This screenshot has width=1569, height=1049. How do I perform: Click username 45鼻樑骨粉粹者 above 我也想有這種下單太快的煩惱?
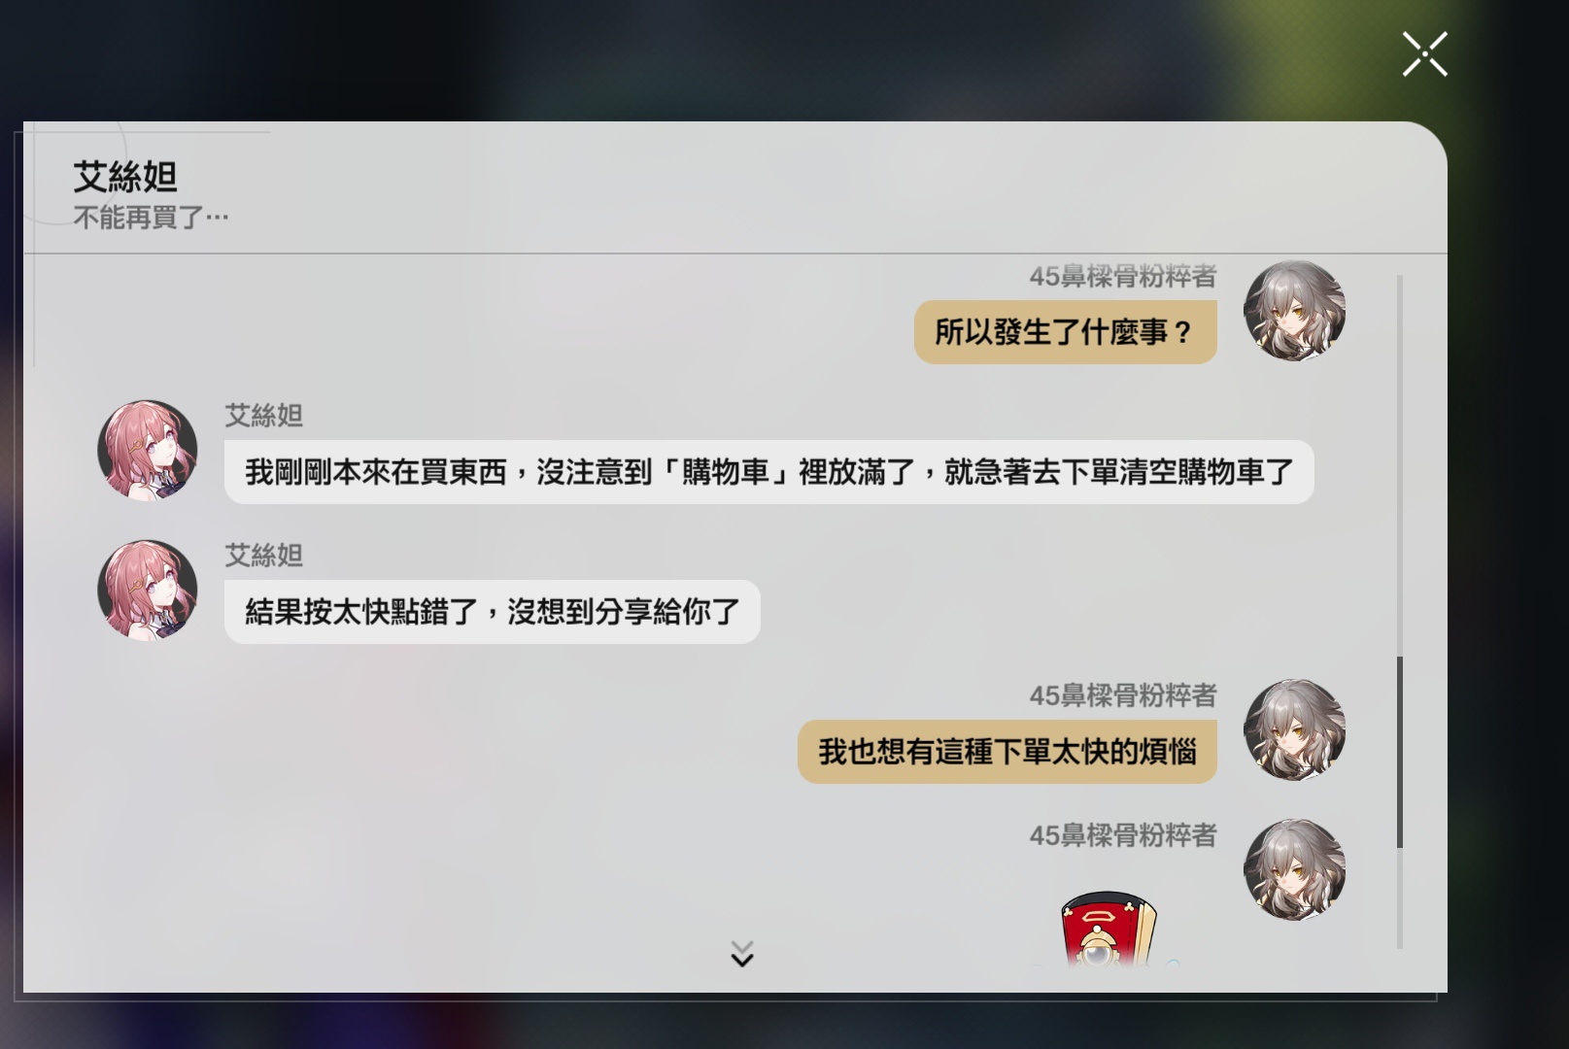[1123, 695]
